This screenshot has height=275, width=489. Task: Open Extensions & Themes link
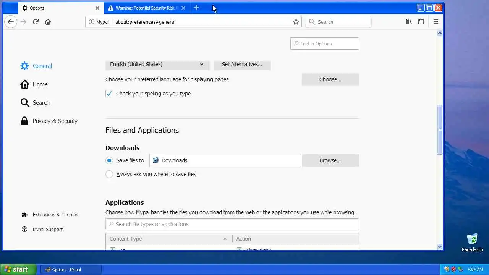point(55,214)
